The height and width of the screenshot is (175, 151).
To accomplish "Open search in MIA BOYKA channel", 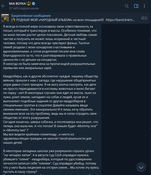I will 127,6.
